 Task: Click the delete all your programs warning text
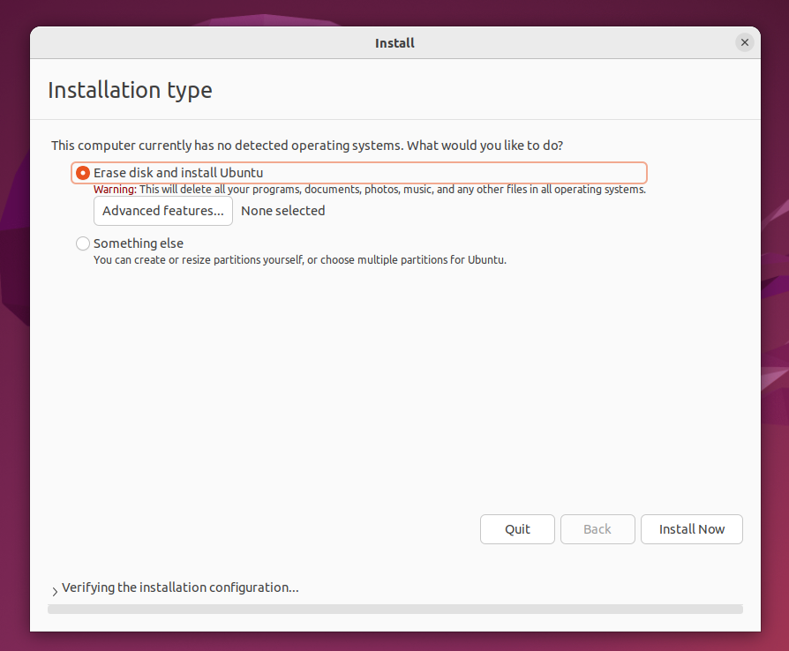[393, 190]
